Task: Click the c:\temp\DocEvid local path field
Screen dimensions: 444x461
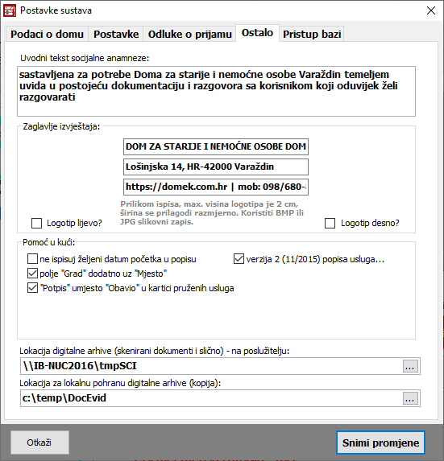Action: coord(211,398)
